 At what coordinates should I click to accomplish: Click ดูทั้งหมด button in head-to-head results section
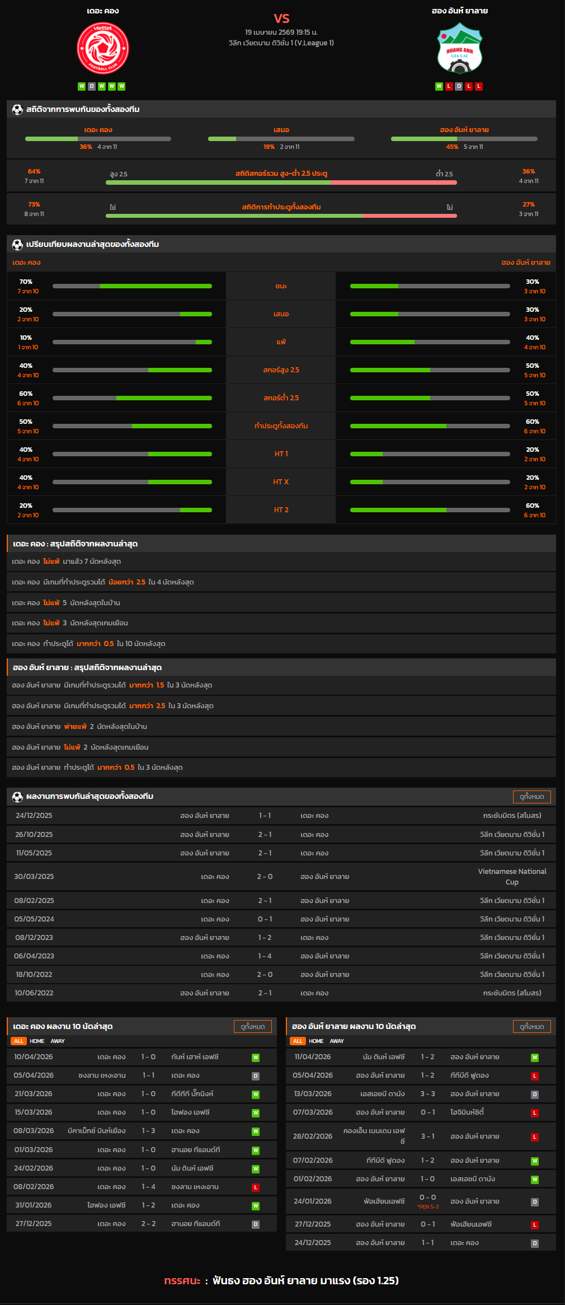[531, 797]
